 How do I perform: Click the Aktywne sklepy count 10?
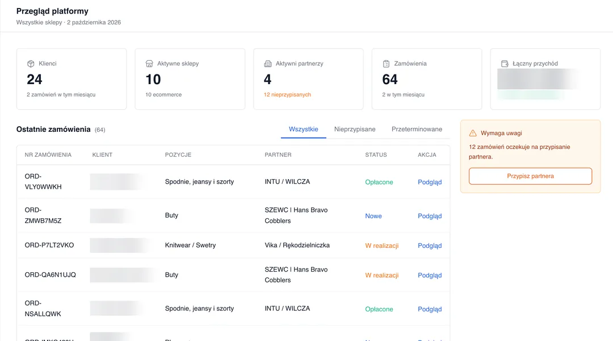pos(153,80)
